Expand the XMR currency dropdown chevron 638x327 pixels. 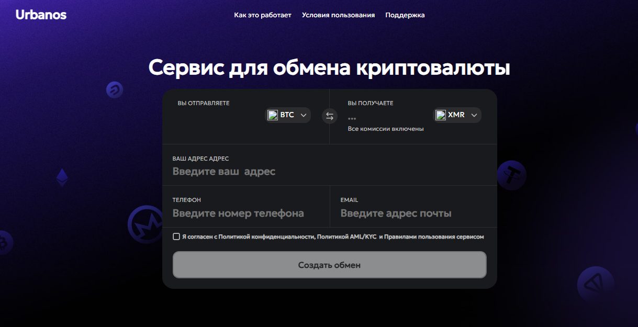474,115
